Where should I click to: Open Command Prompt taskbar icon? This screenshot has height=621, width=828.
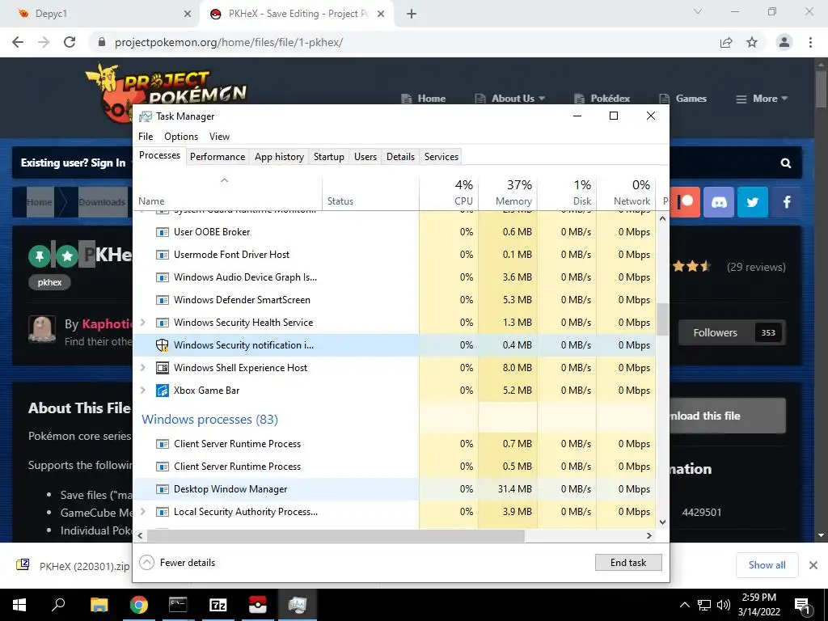[x=178, y=605]
